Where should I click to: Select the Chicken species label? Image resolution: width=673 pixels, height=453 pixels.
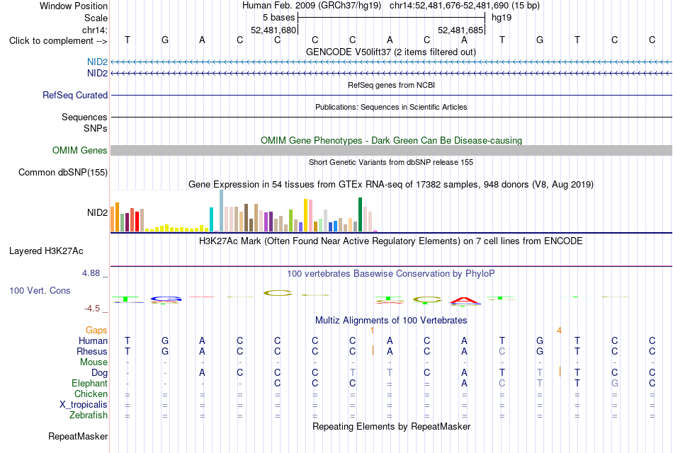tap(91, 394)
